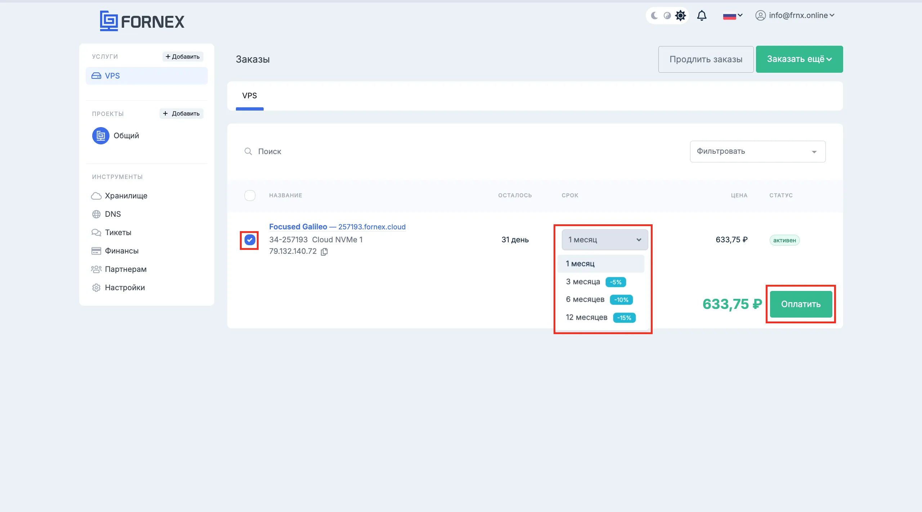Screen dimensions: 922x512
Task: Click the FORNEX logo
Action: 142,21
